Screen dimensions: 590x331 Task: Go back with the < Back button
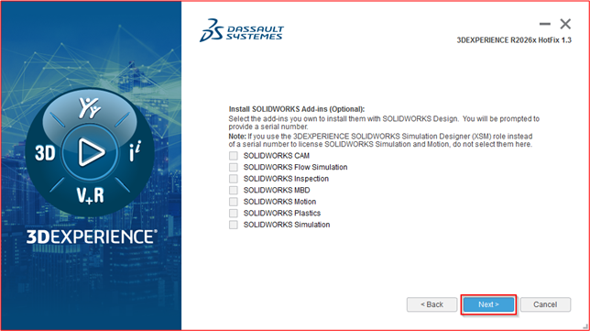tap(432, 304)
